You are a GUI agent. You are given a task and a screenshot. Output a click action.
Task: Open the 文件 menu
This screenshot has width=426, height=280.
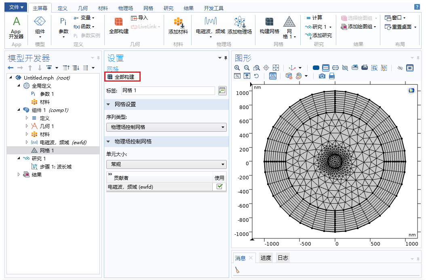pyautogui.click(x=16, y=7)
